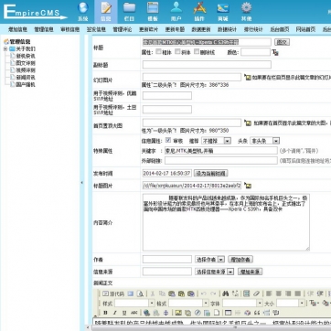
Task: Click the 关键字 keywords input field
Action: coord(221,151)
